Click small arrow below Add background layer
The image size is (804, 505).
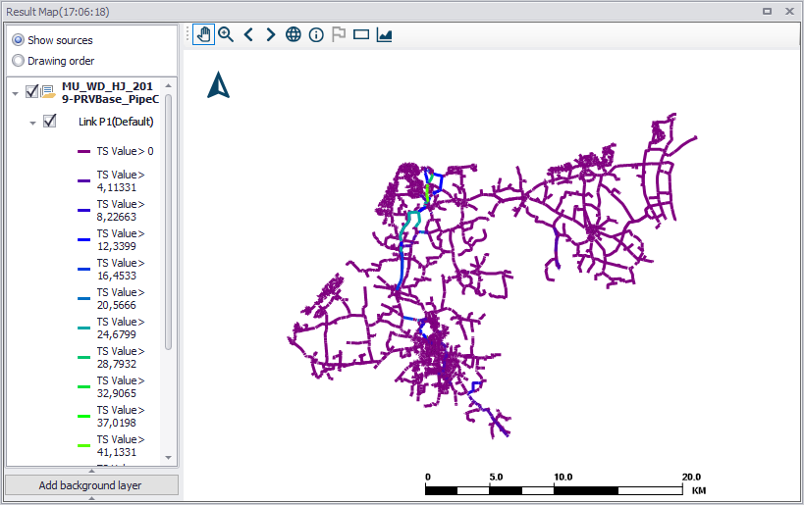click(91, 498)
